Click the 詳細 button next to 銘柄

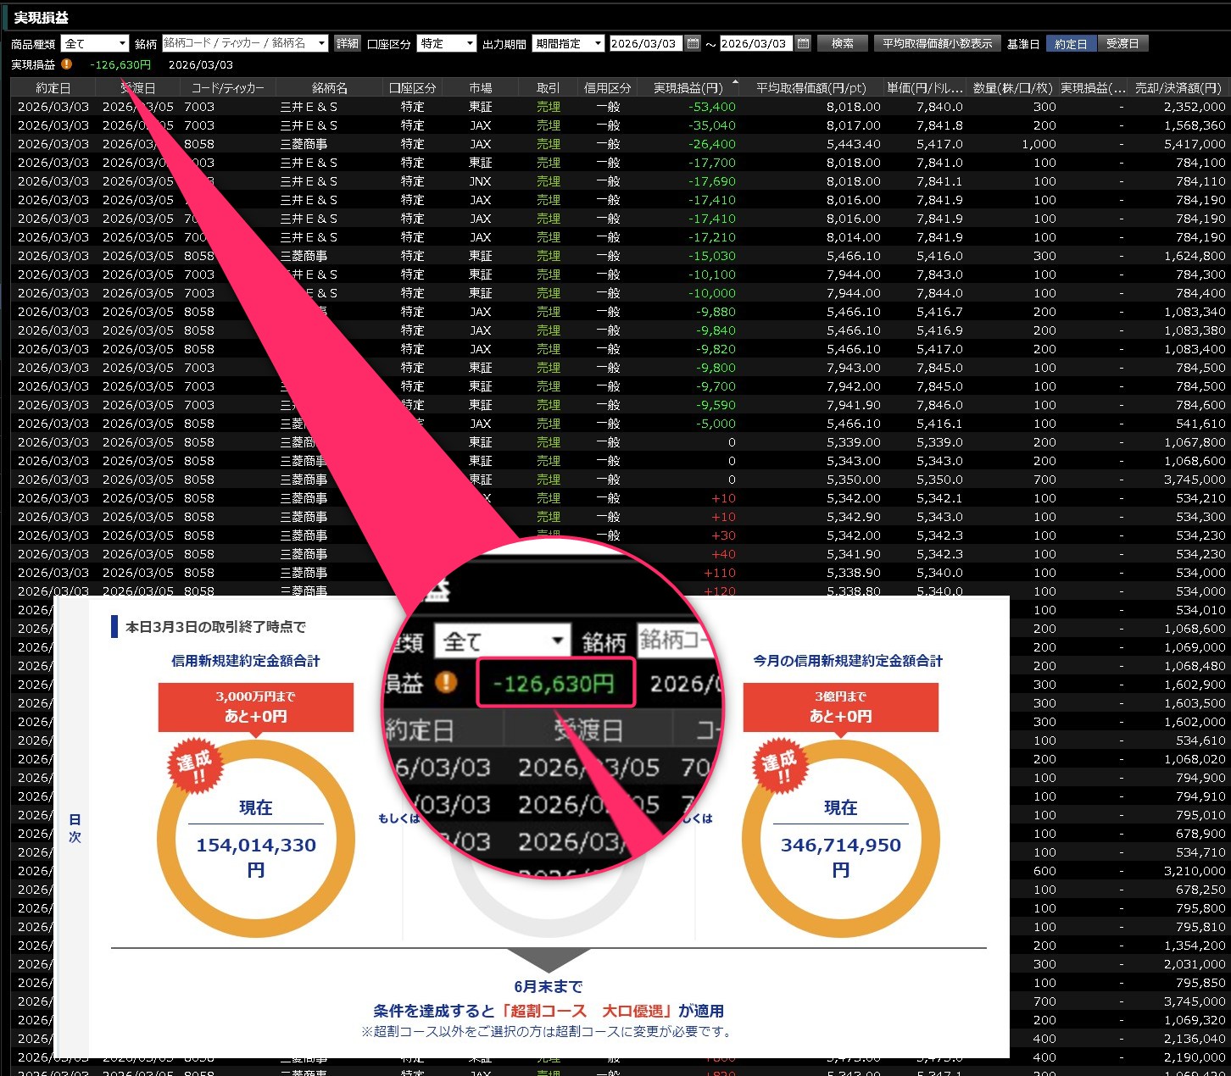click(x=348, y=43)
